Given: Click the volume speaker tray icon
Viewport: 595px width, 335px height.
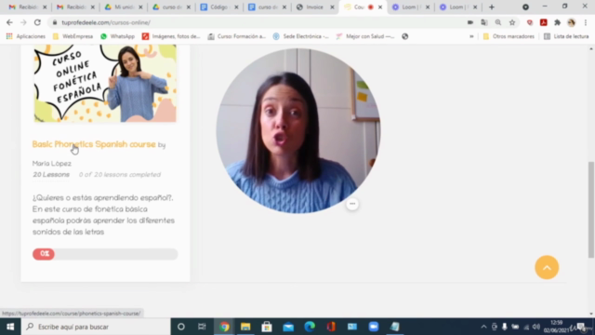Looking at the screenshot, I should coord(535,327).
